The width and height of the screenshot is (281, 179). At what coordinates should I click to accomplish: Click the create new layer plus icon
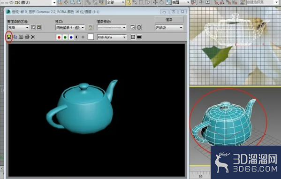[66, 2]
